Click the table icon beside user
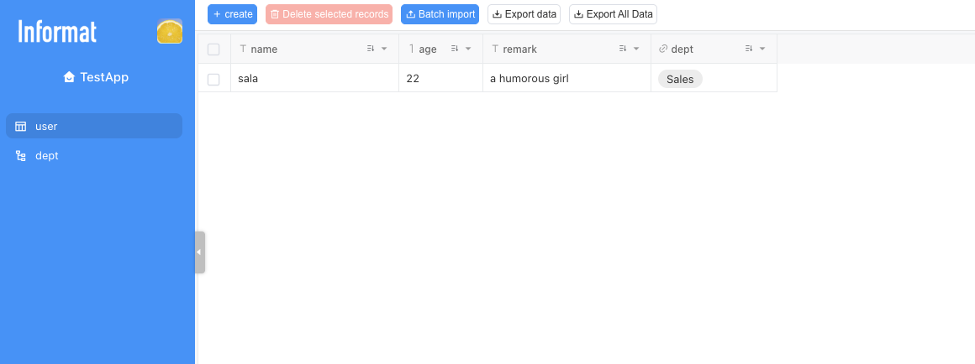This screenshot has width=975, height=364. click(x=21, y=127)
